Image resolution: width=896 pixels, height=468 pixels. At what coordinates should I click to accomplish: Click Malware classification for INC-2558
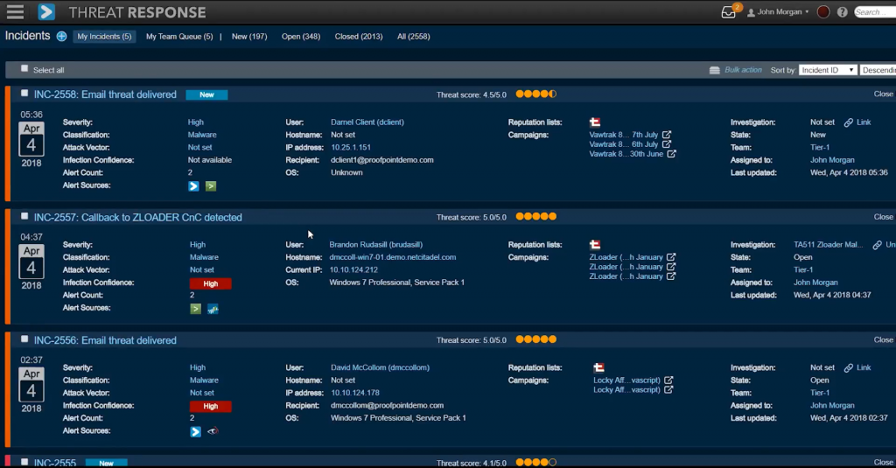click(x=202, y=135)
